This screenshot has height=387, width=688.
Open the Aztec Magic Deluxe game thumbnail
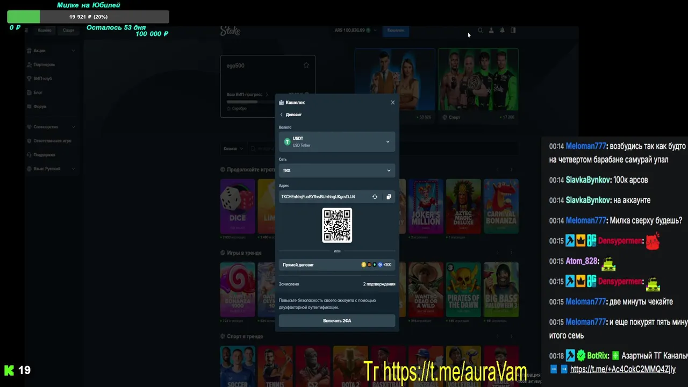[463, 206]
